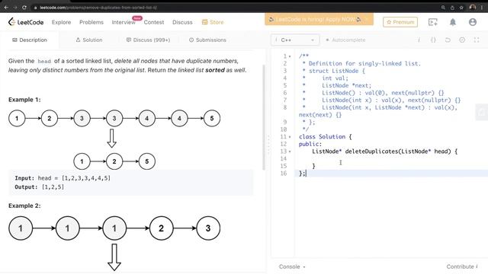Collapse deleteDuplicates fold at line 13
488x274 pixels.
(x=290, y=151)
